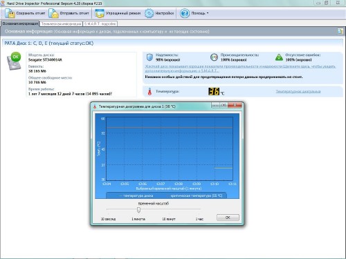Image resolution: width=346 pixels, height=259 pixels.
Task: Open Settings with the gear icon
Action: coord(149,13)
